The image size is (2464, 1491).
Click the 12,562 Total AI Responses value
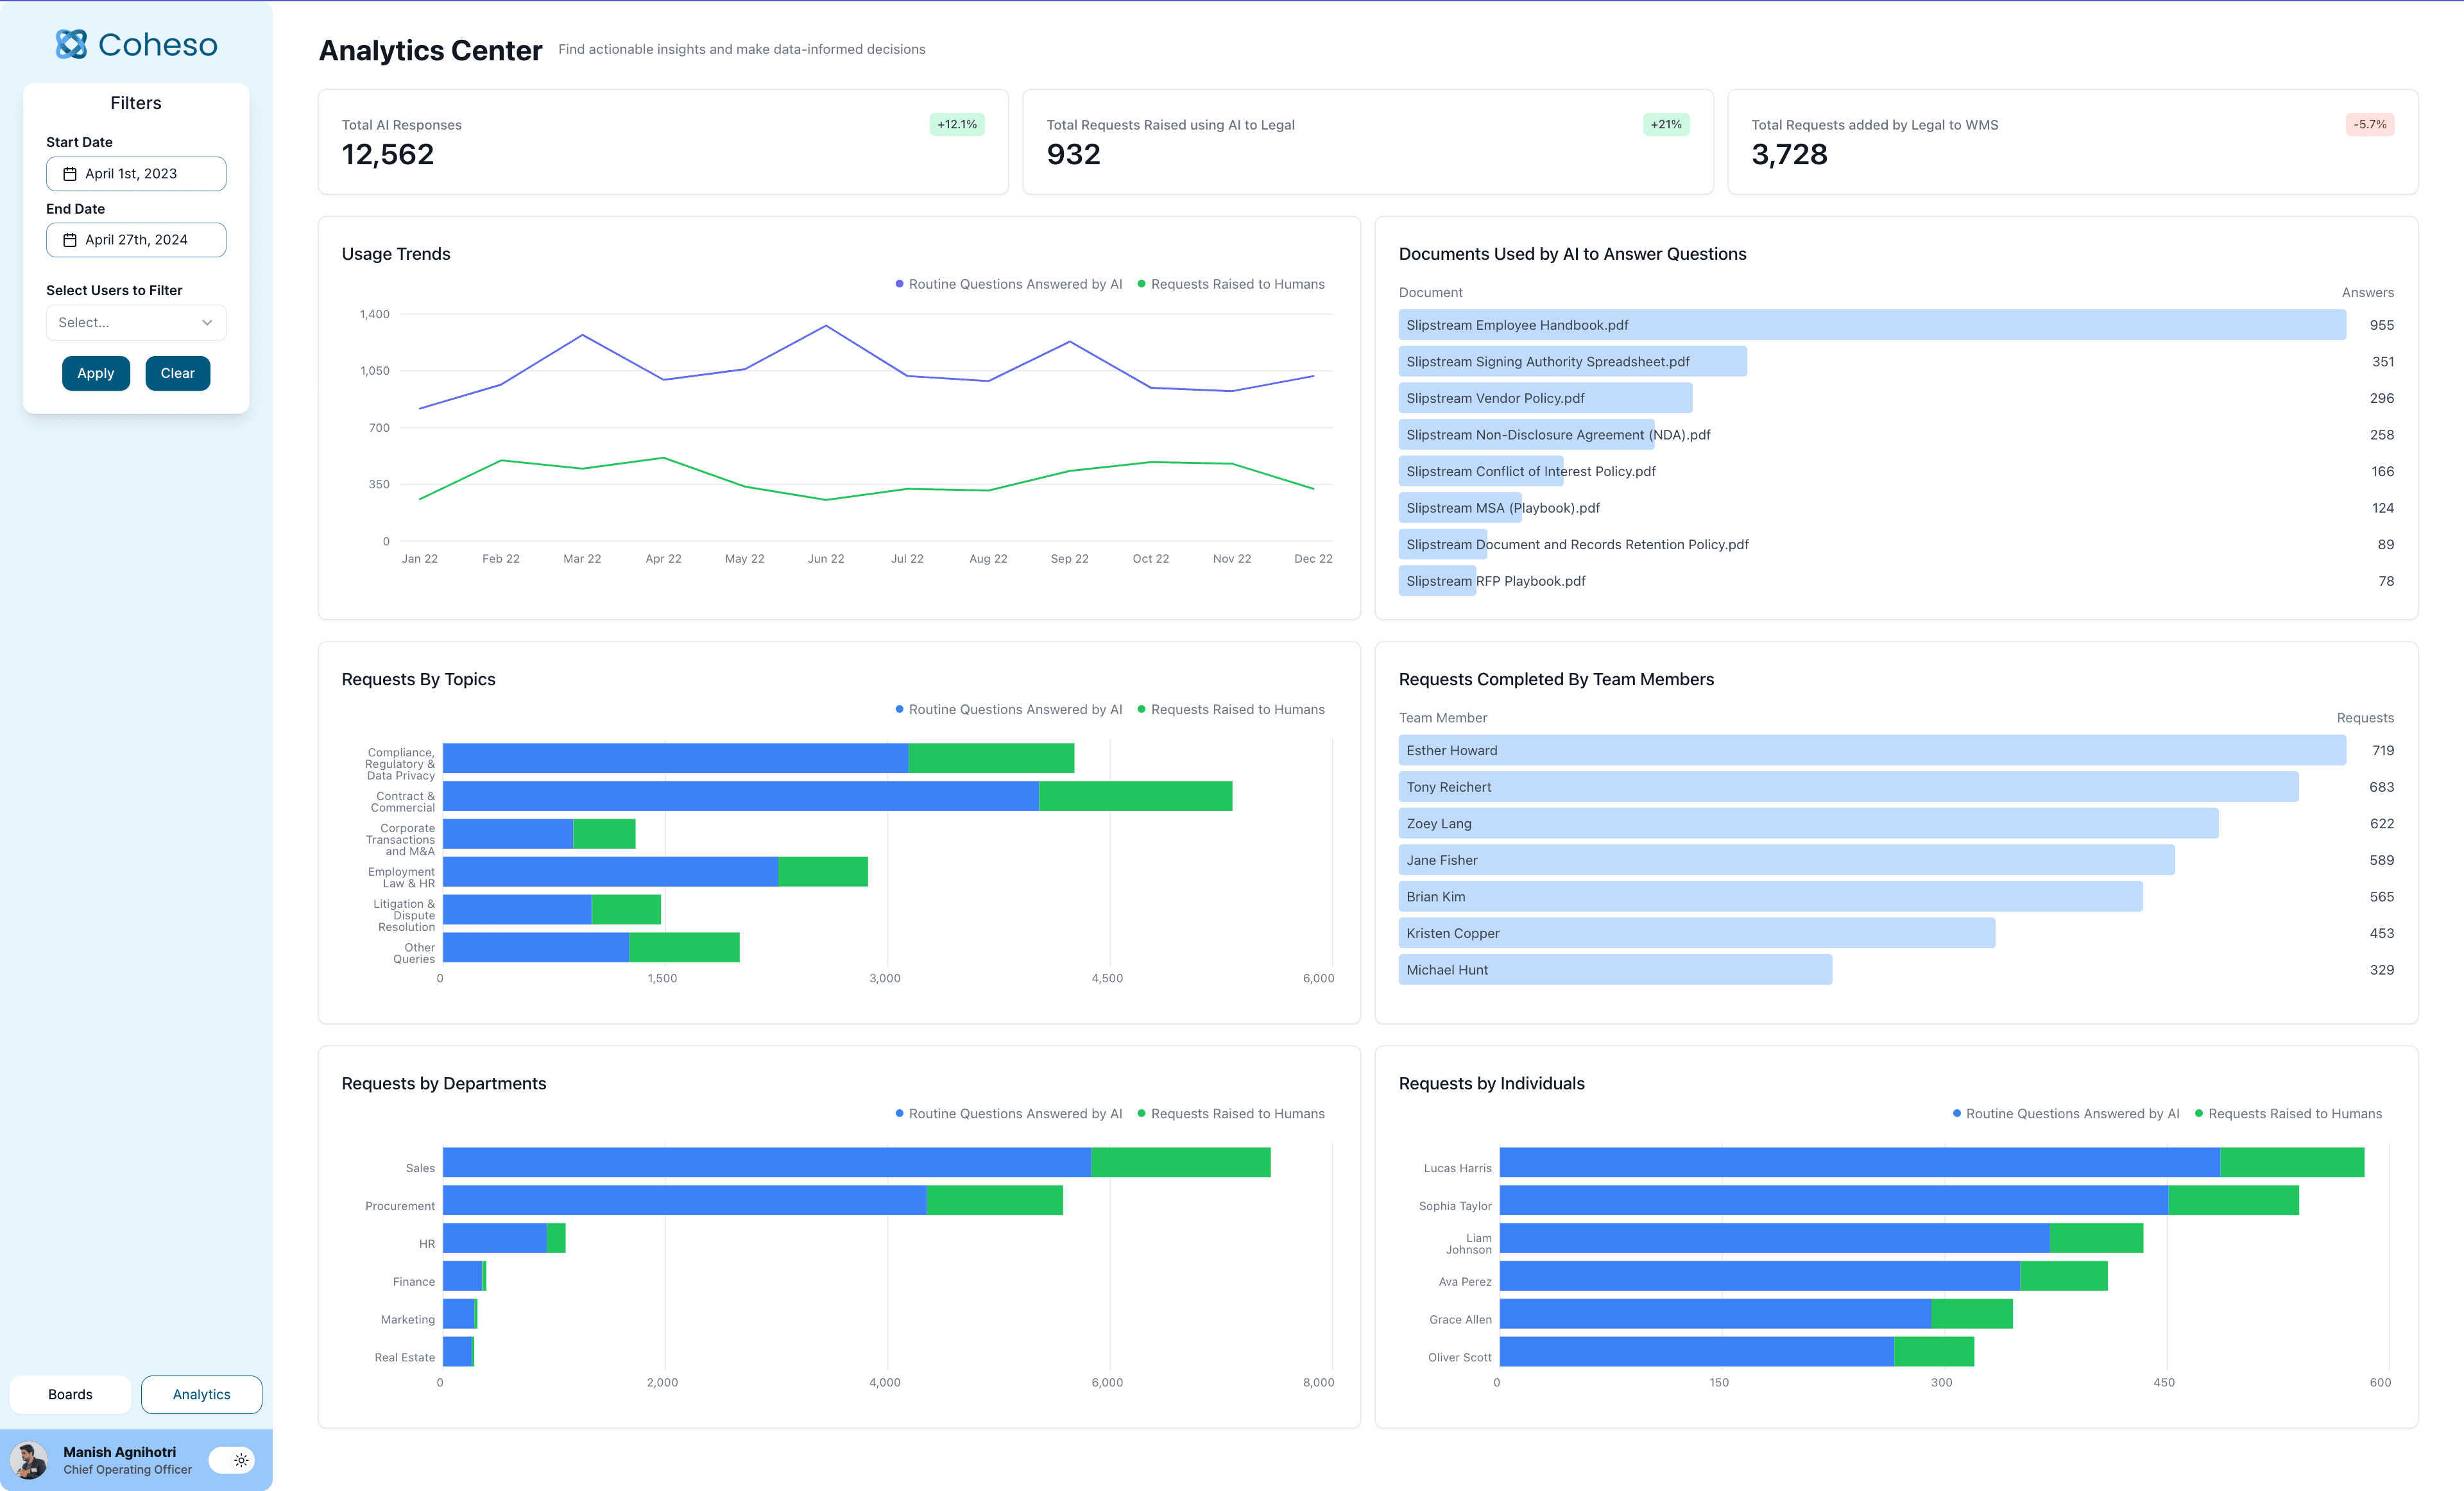click(388, 154)
